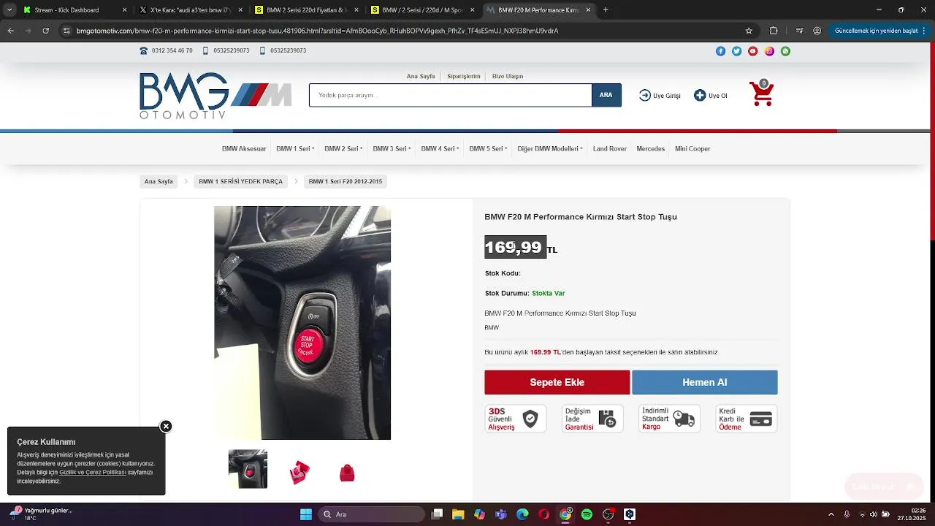Select the first product thumbnail of dashboard
The width and height of the screenshot is (935, 526).
point(248,469)
